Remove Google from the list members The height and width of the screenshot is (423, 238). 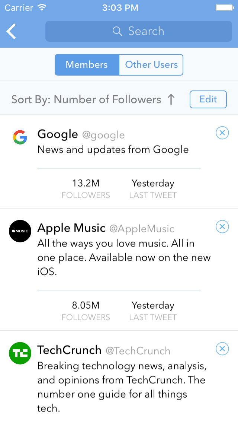click(x=222, y=133)
